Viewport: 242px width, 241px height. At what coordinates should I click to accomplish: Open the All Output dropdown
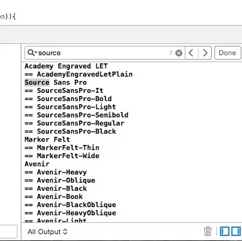tap(47, 232)
